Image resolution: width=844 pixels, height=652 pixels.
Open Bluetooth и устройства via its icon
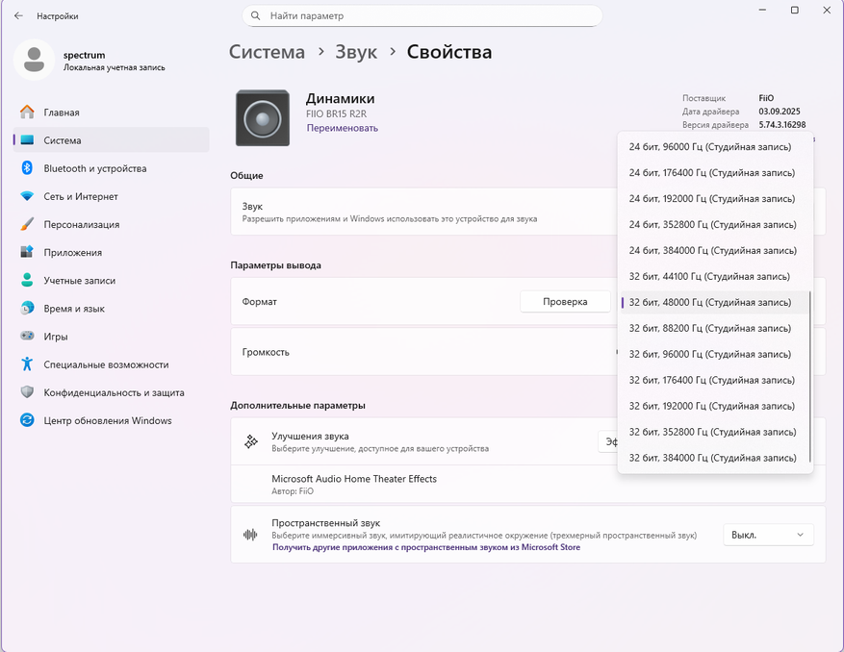(x=27, y=168)
